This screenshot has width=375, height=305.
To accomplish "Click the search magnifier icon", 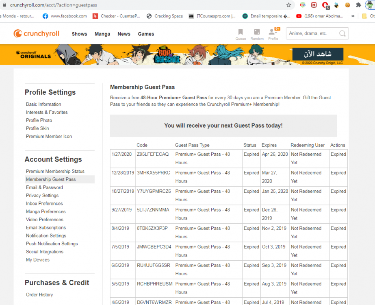I will click(342, 34).
